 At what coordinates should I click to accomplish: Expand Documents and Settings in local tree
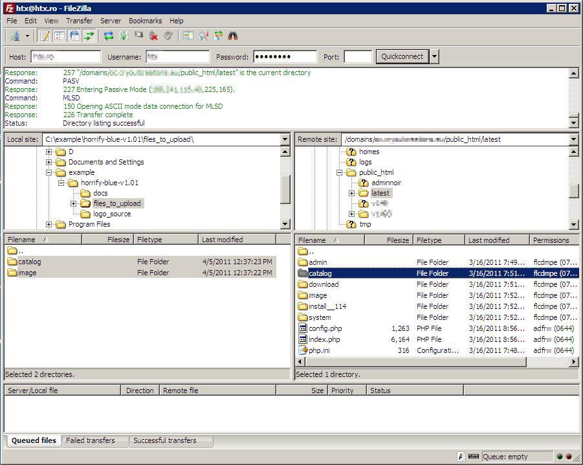click(x=49, y=162)
